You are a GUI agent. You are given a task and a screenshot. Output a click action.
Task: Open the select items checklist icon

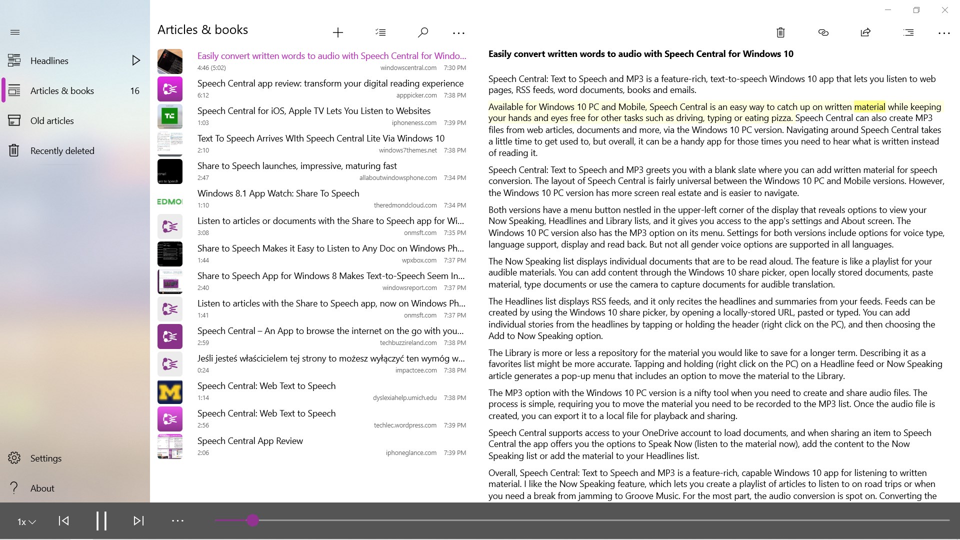tap(380, 32)
